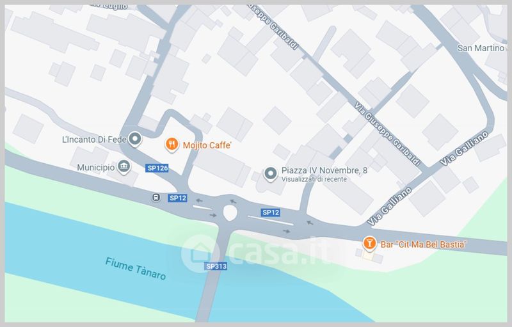Select the SP12 shield right of roundabout
The image size is (512, 327).
click(271, 212)
